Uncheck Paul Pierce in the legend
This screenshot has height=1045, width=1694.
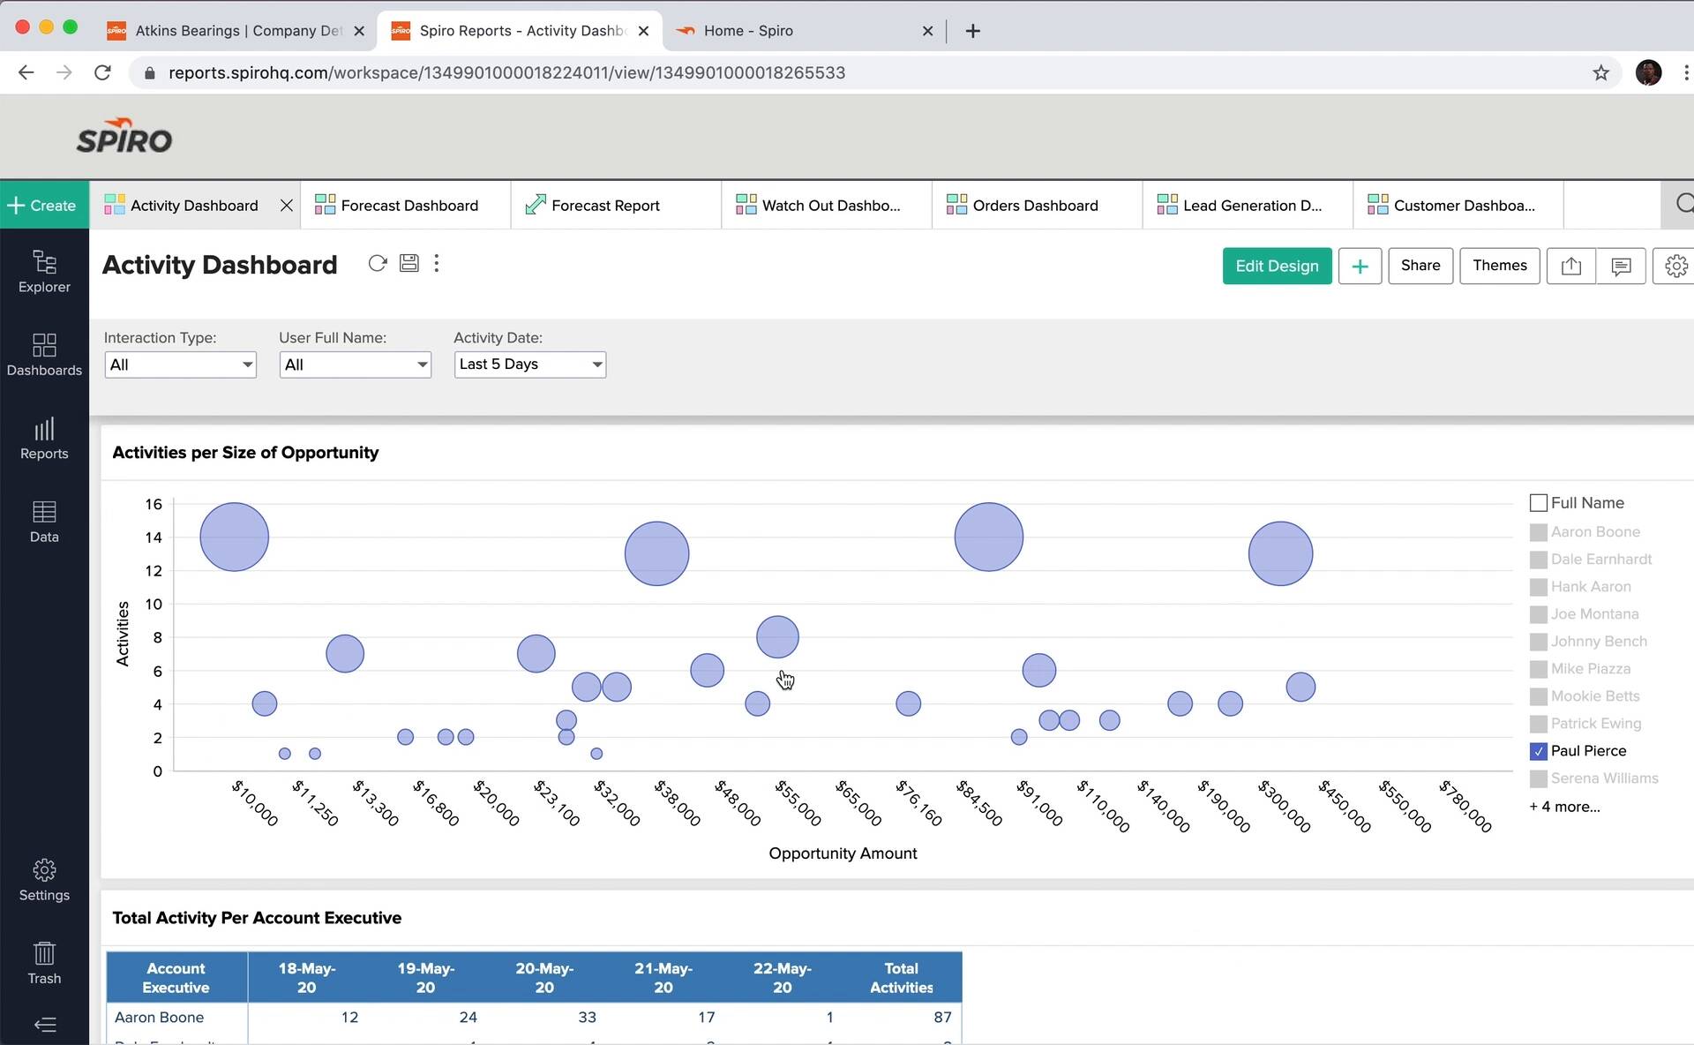[x=1539, y=751]
